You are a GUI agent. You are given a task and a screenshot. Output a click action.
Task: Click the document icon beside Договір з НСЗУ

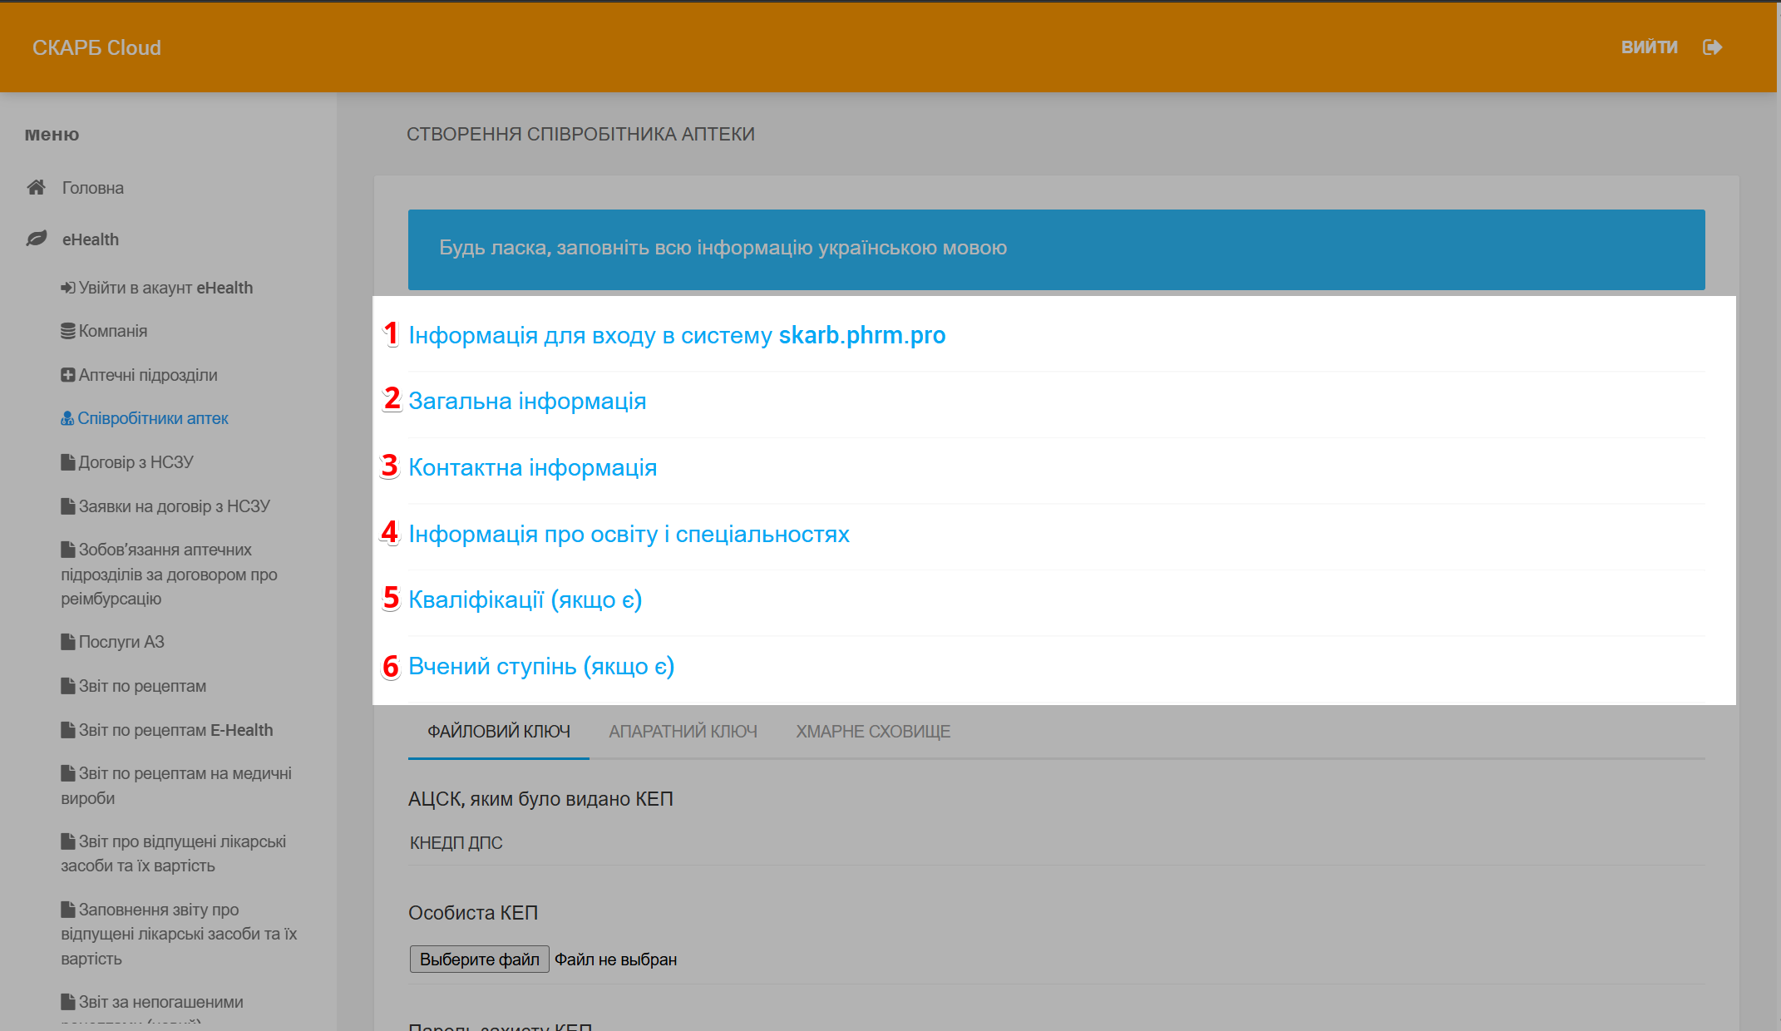[67, 463]
